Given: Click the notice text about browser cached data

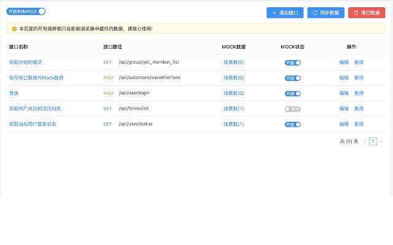Looking at the screenshot, I should 86,29.
